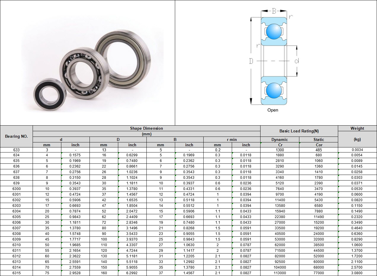Screen dimensions: 377x276
Task: Click the middle open bearing with visible balls
Action: pos(82,73)
